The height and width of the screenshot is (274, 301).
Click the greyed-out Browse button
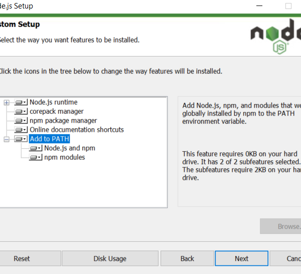[281, 226]
